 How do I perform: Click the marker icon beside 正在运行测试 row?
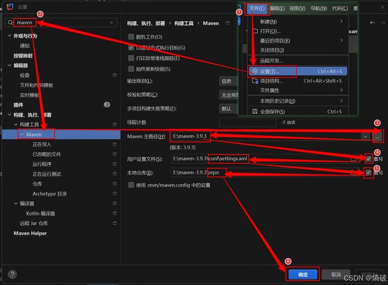[x=115, y=174]
